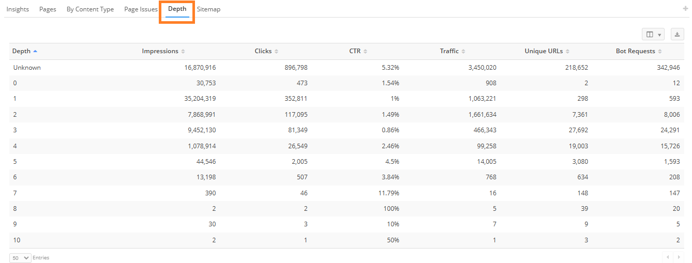Switch to the Insights tab

18,9
